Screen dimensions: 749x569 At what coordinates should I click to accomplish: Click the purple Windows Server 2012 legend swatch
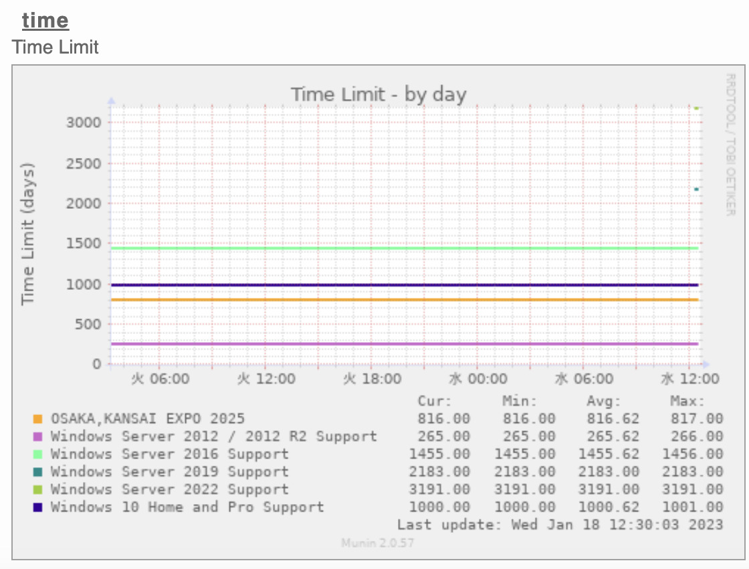(x=37, y=436)
